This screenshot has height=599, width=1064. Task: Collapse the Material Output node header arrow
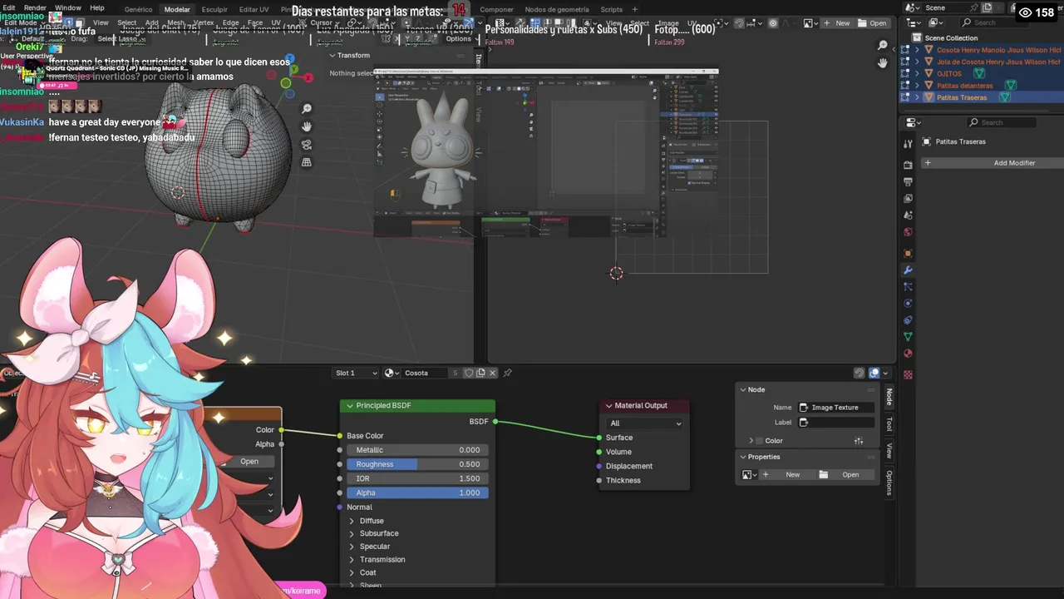click(x=608, y=405)
